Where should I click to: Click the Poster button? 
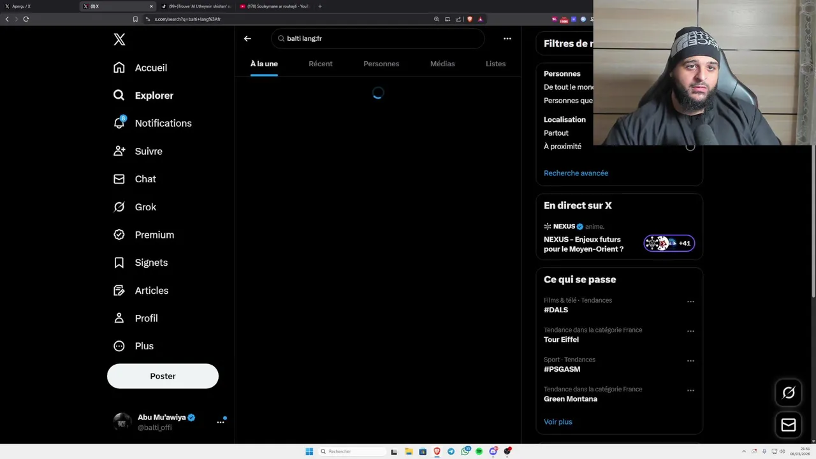pyautogui.click(x=163, y=376)
